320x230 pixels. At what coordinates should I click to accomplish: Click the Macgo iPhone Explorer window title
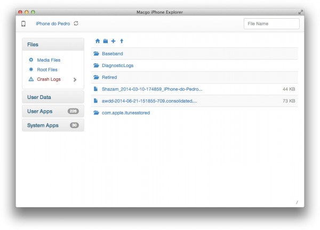159,12
